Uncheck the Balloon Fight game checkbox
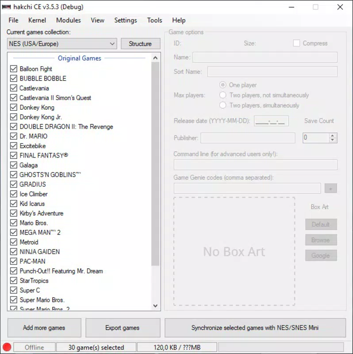 coord(14,69)
